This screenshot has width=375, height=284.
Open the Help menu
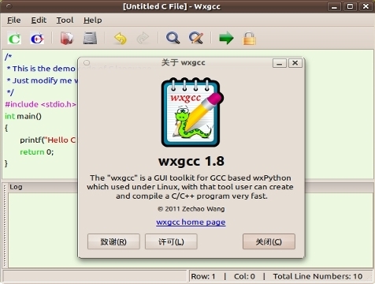click(x=93, y=21)
